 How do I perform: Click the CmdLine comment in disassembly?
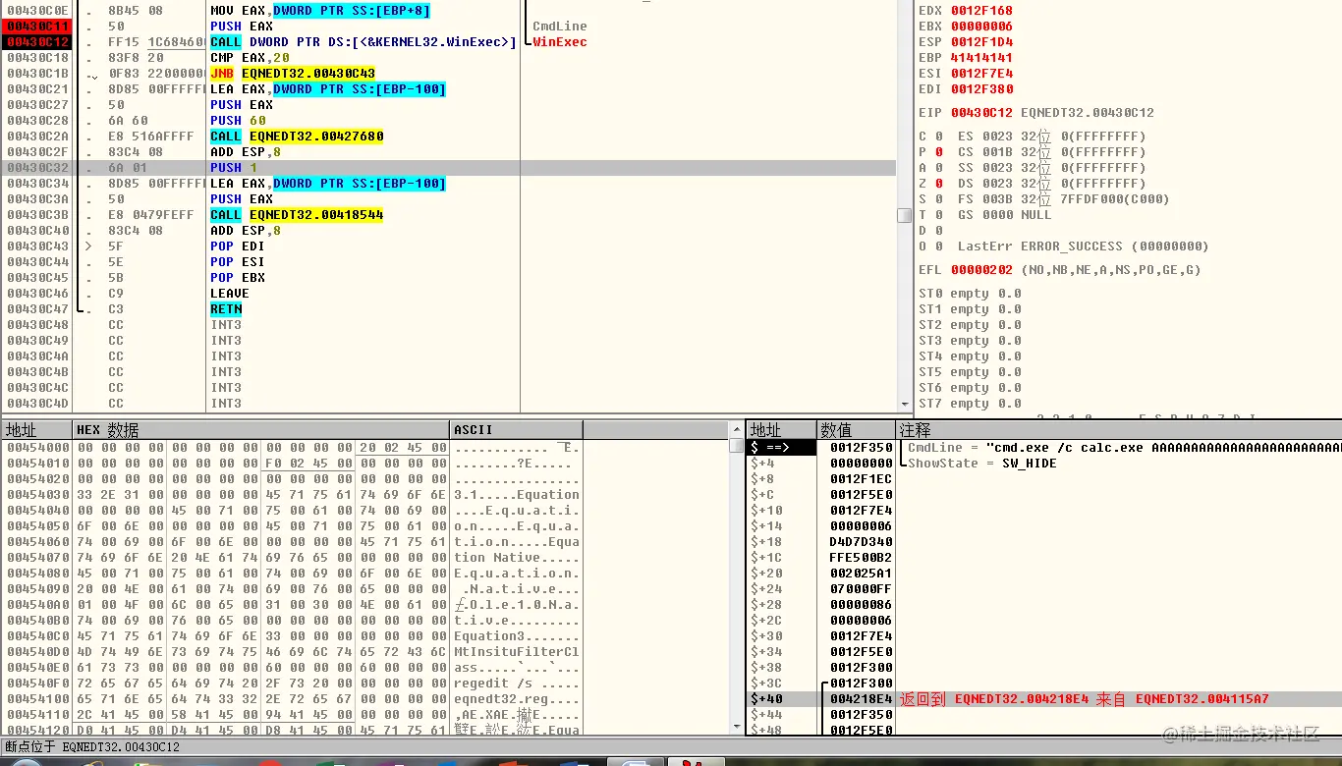tap(560, 27)
